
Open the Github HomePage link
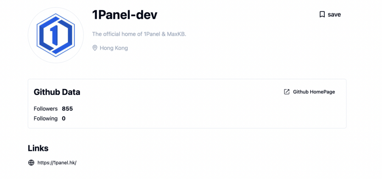314,92
